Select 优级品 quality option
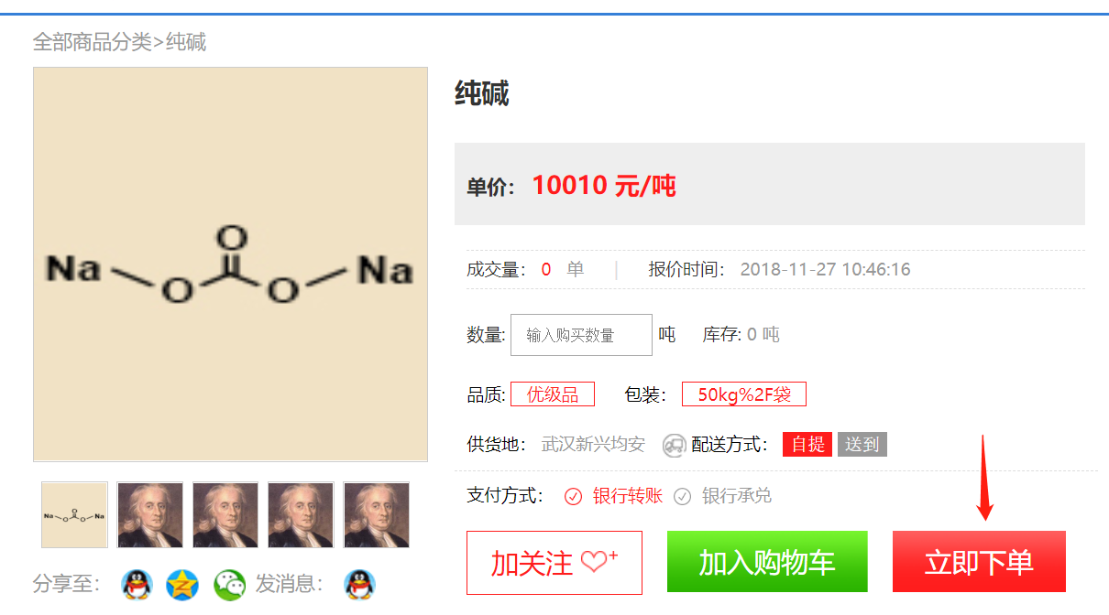Image resolution: width=1109 pixels, height=615 pixels. [553, 394]
